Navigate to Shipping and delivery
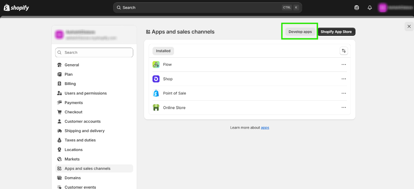 (84, 131)
